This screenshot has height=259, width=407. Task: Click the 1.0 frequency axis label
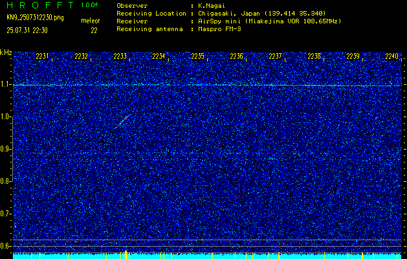(5, 117)
